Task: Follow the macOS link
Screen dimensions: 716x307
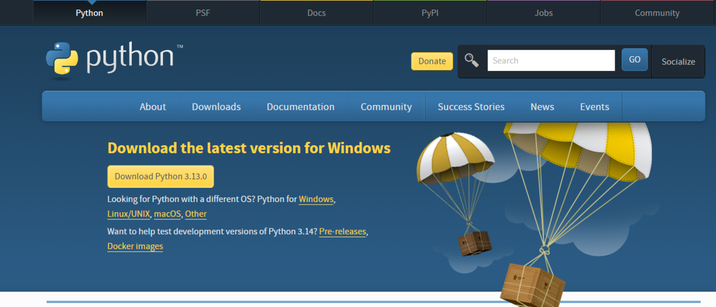Action: tap(168, 213)
